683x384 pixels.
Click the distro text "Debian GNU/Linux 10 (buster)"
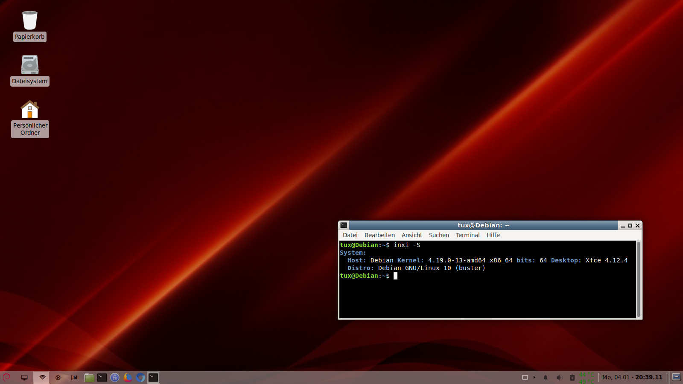(432, 268)
